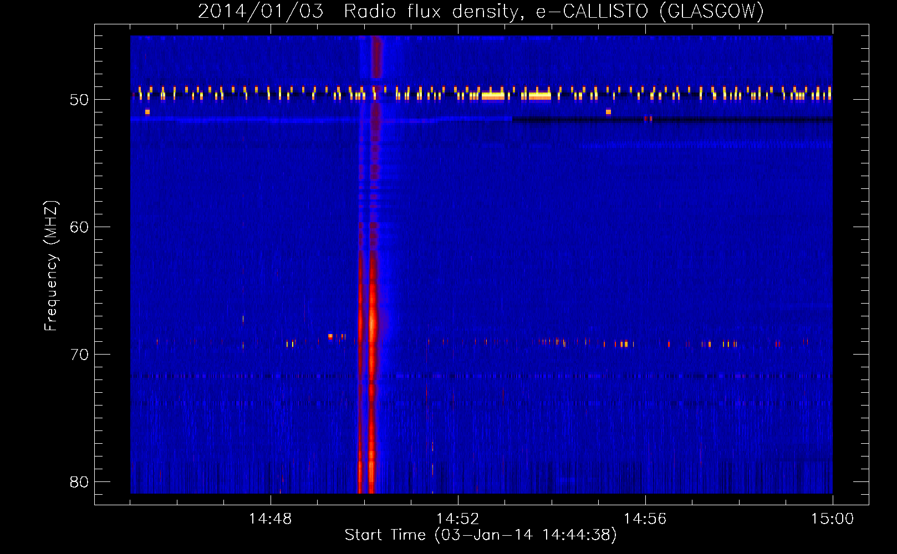897x554 pixels.
Task: Select the 'Frequency (MHZ)' axis label
Action: [50, 266]
